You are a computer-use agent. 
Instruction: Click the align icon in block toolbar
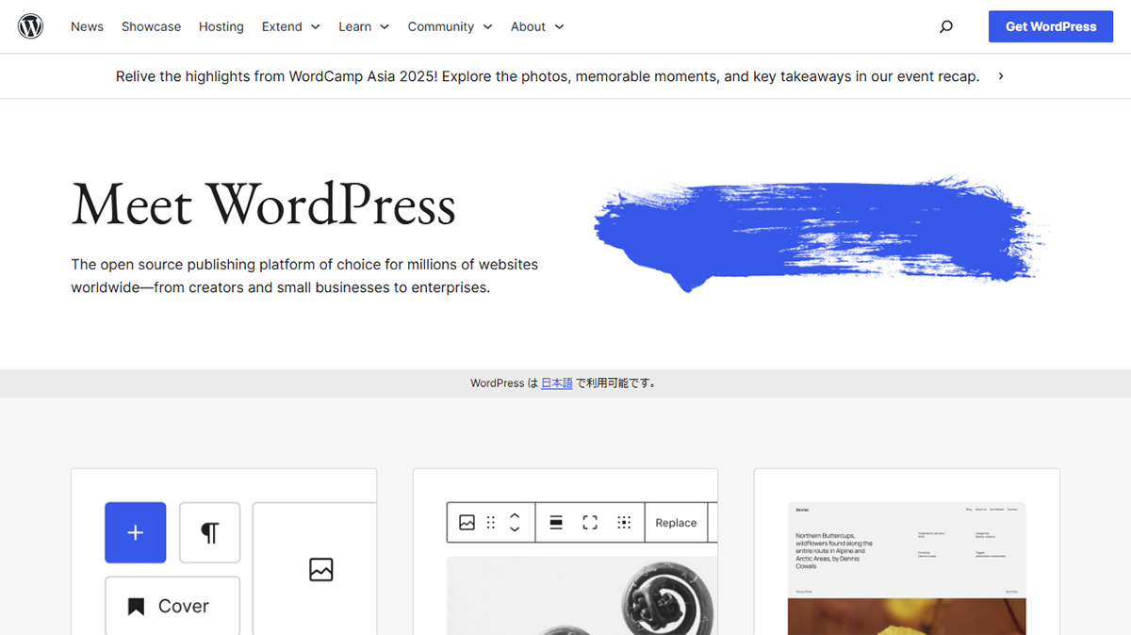click(x=556, y=522)
